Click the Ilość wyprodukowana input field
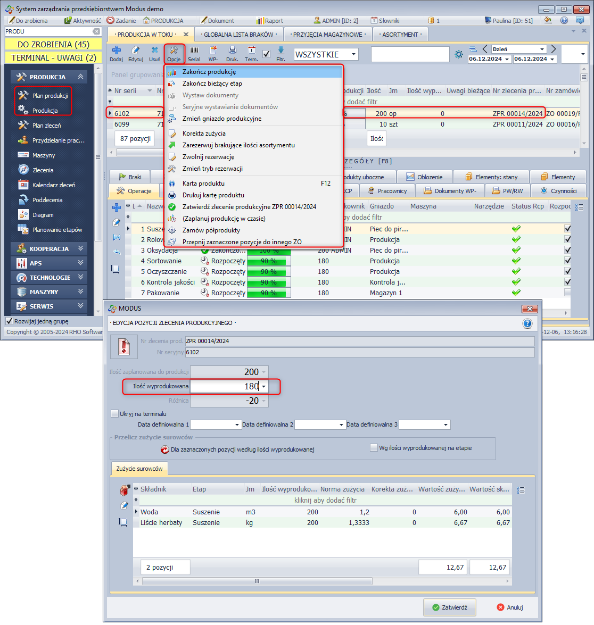 click(225, 387)
